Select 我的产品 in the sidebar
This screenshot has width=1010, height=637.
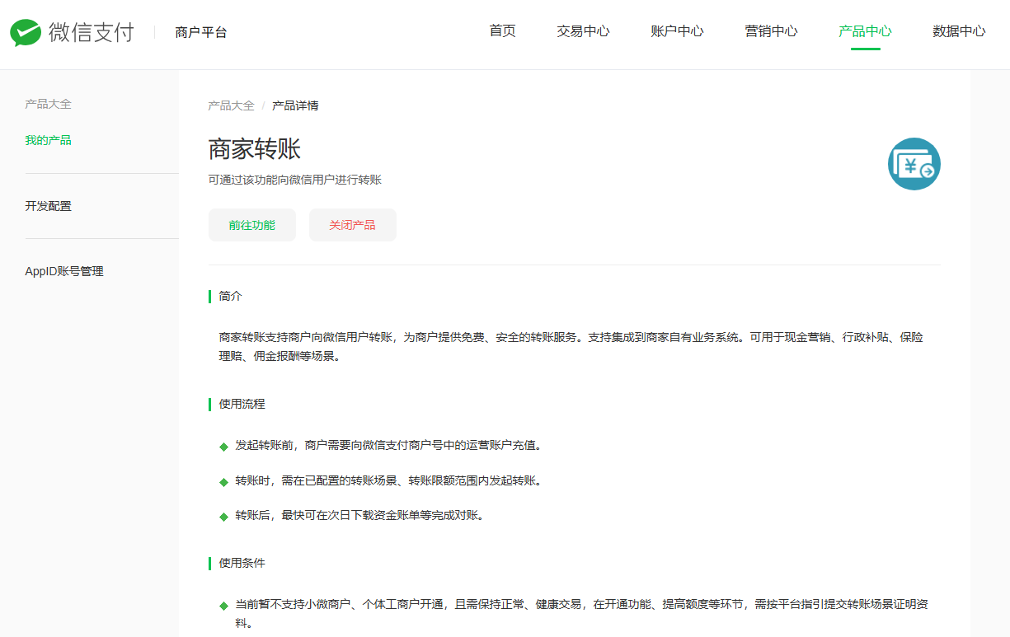[x=48, y=139]
